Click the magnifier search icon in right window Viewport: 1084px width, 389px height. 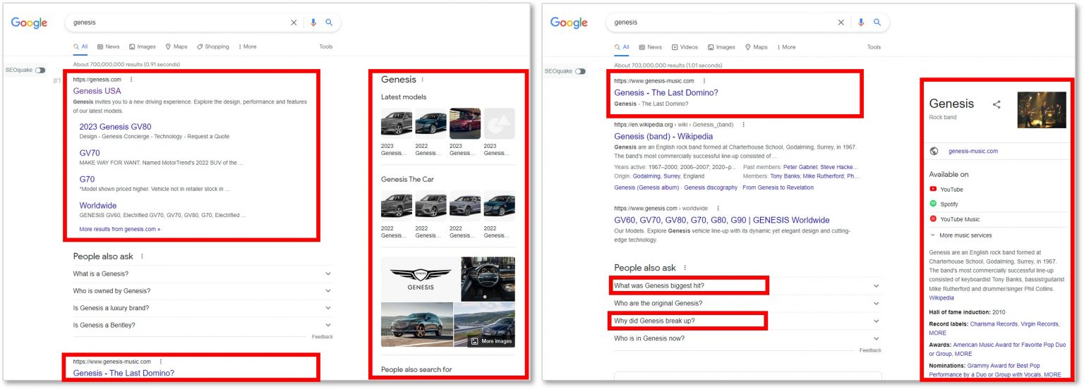(877, 23)
